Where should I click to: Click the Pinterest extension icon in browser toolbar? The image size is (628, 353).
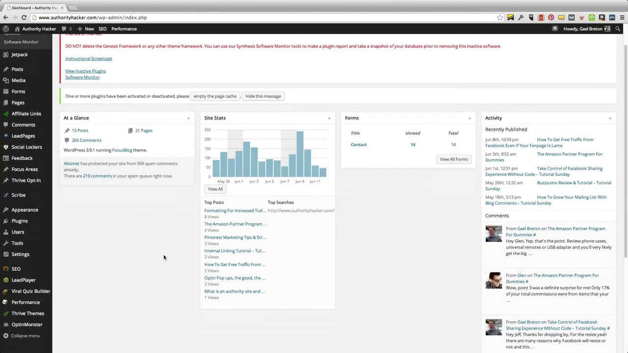pos(551,18)
